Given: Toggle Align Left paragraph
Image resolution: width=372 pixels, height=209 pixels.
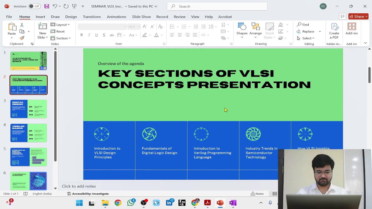Looking at the screenshot, I should click(x=172, y=35).
